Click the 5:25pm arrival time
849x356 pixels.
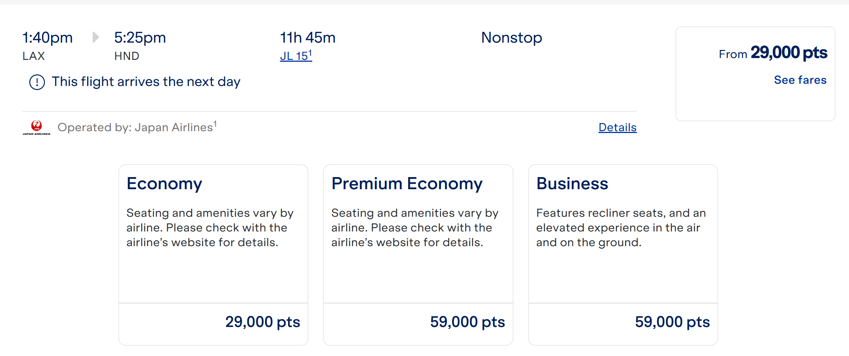(140, 38)
